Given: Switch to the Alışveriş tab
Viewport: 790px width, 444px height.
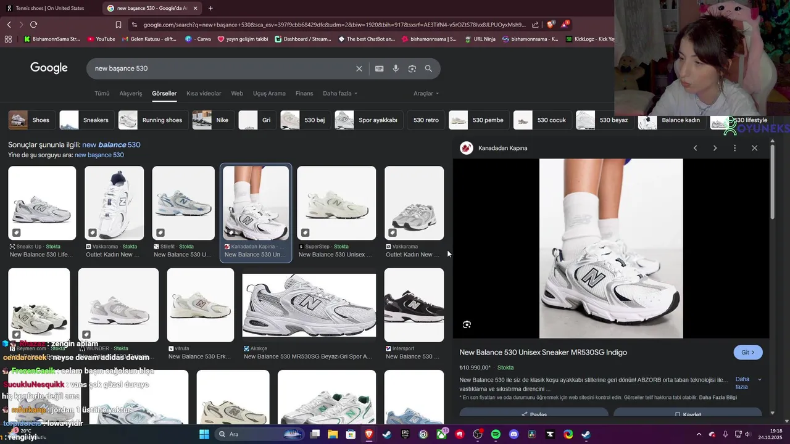Looking at the screenshot, I should pos(131,94).
